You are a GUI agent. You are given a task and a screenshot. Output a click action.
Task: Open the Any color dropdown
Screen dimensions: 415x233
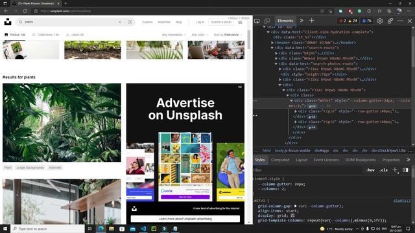200,34
